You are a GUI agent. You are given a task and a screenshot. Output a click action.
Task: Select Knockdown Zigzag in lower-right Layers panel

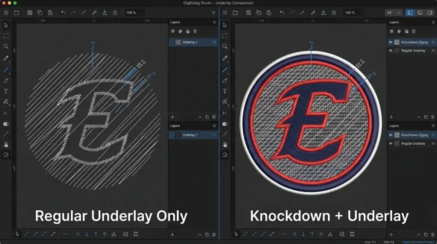pyautogui.click(x=412, y=135)
